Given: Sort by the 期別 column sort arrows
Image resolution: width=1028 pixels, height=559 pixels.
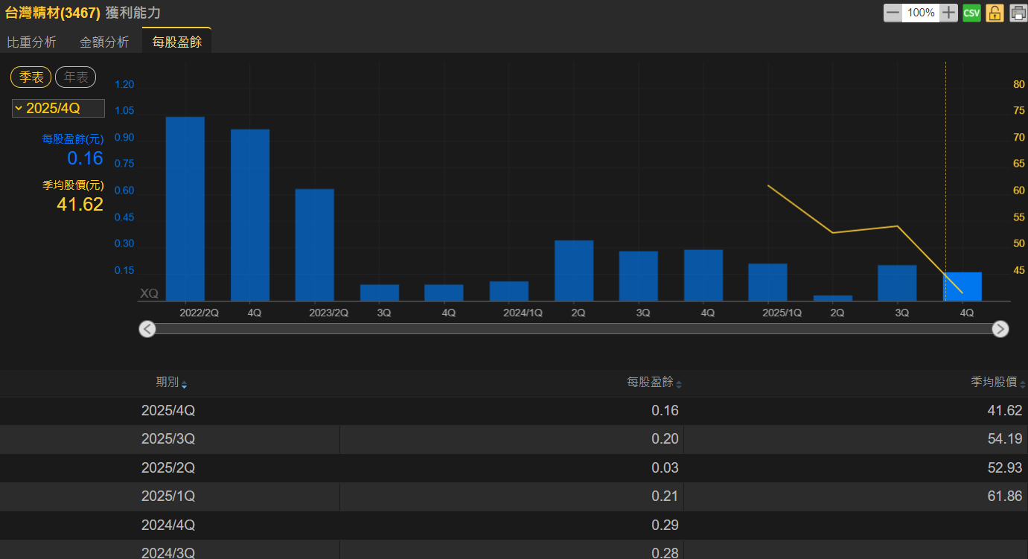Looking at the screenshot, I should tap(185, 384).
